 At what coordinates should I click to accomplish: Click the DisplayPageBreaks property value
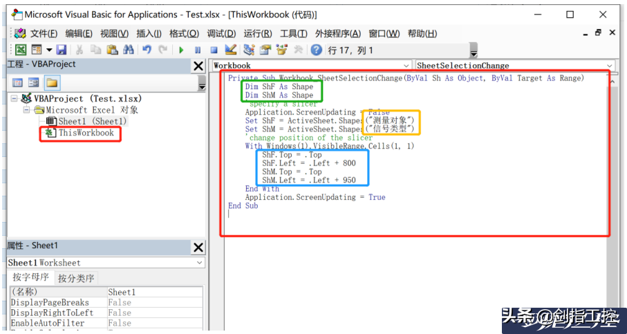155,302
